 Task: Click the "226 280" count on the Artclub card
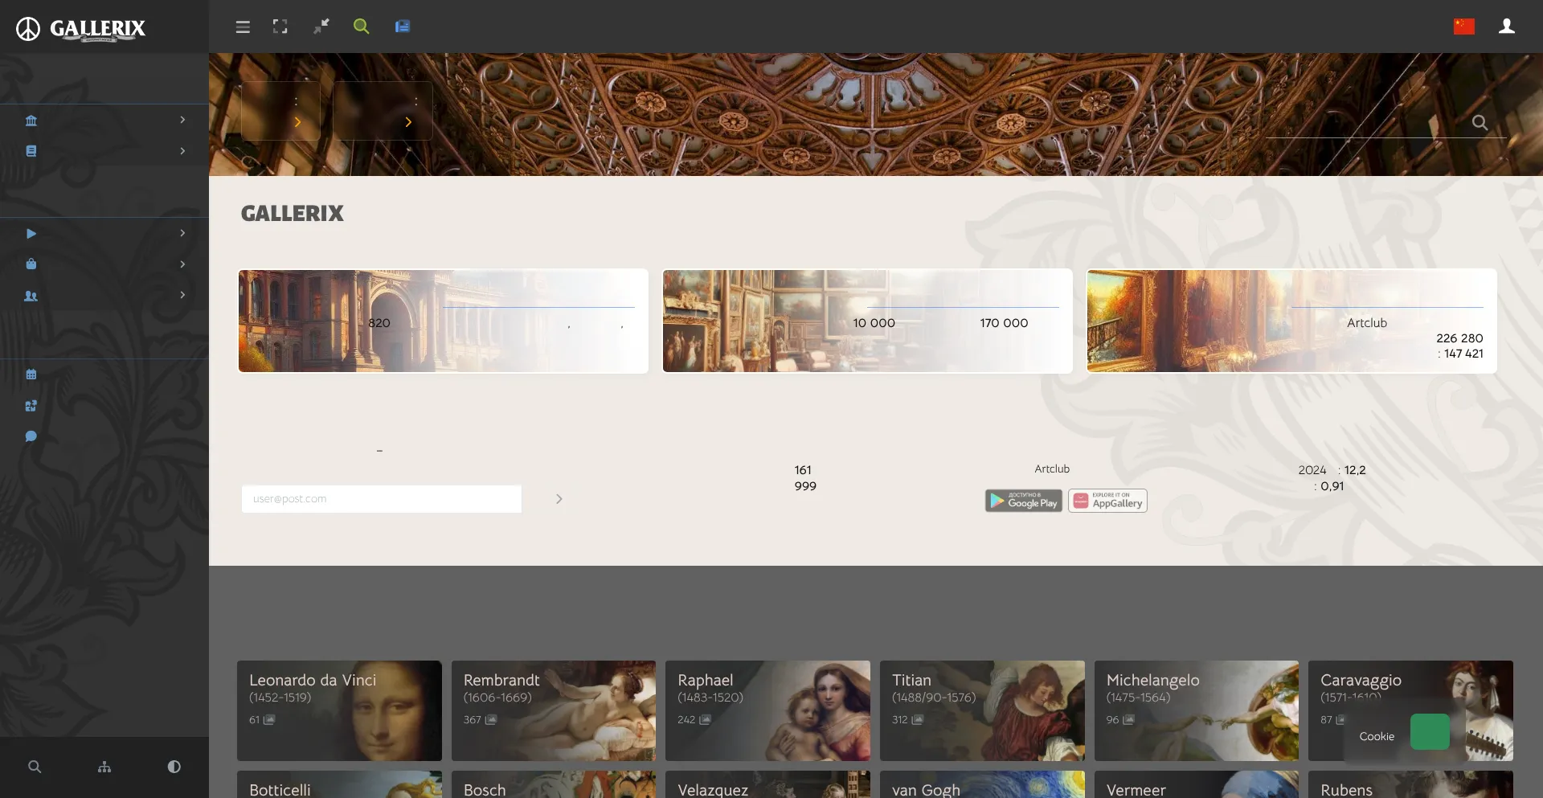click(x=1459, y=338)
